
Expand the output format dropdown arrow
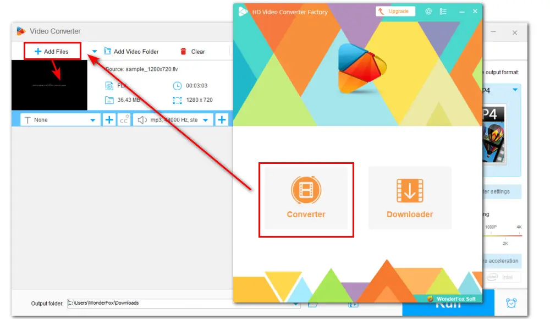point(515,90)
